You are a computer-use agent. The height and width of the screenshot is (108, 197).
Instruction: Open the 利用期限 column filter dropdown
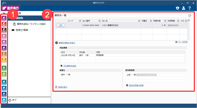(x=178, y=21)
